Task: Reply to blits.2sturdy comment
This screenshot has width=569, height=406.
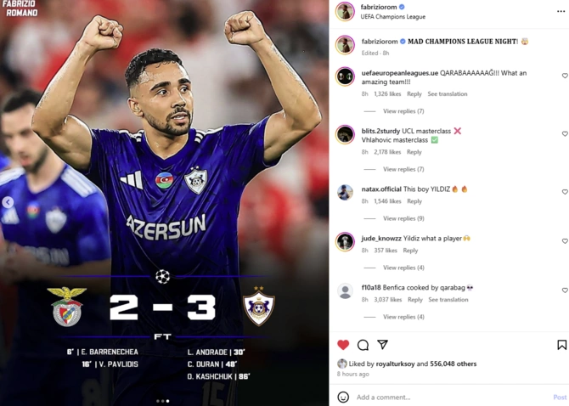Action: pyautogui.click(x=414, y=152)
